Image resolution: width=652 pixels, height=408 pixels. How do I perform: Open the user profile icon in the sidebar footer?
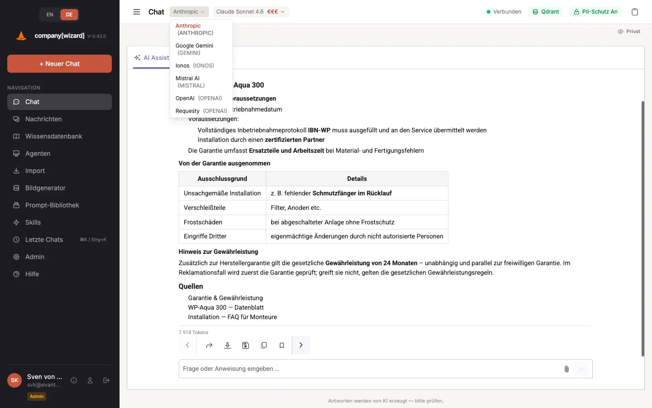click(90, 380)
